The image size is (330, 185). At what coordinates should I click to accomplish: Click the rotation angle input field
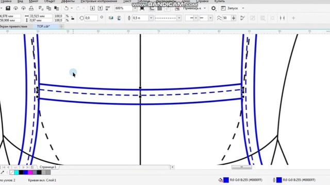(91, 18)
